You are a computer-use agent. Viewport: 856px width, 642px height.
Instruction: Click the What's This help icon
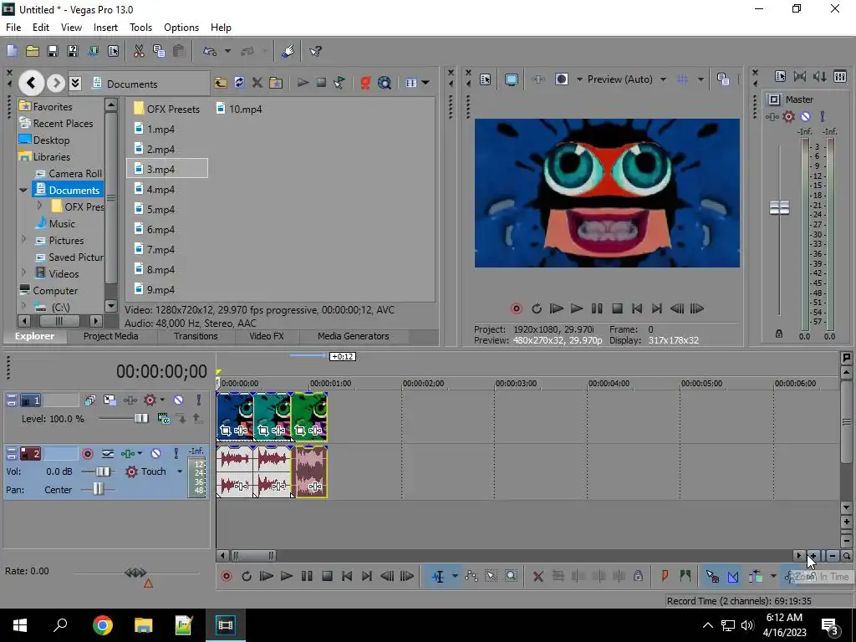(315, 51)
